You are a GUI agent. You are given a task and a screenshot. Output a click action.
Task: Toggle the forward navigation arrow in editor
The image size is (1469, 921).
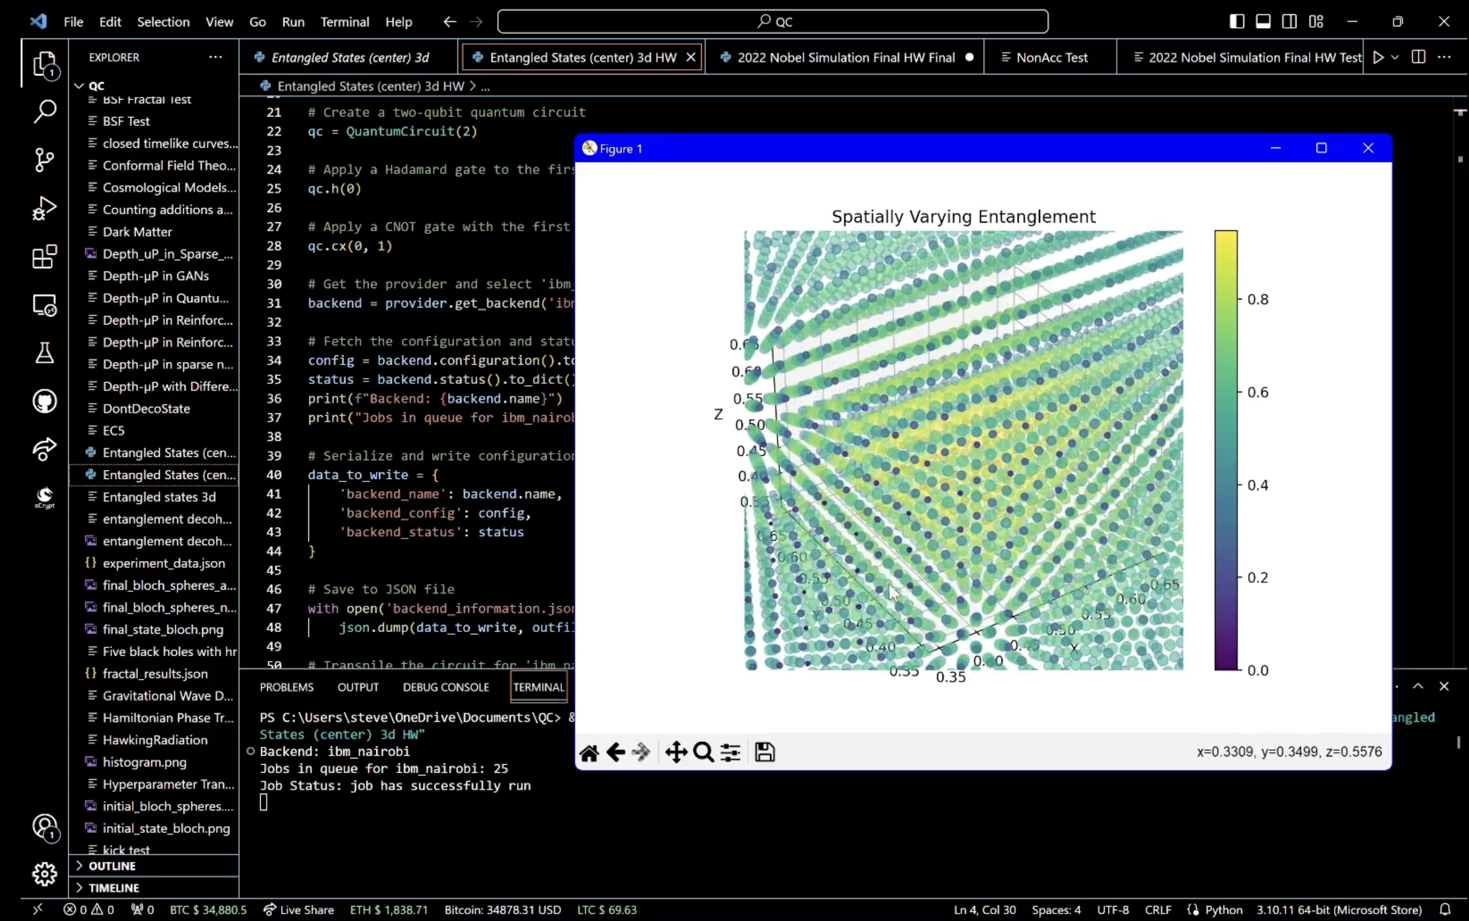pos(477,21)
